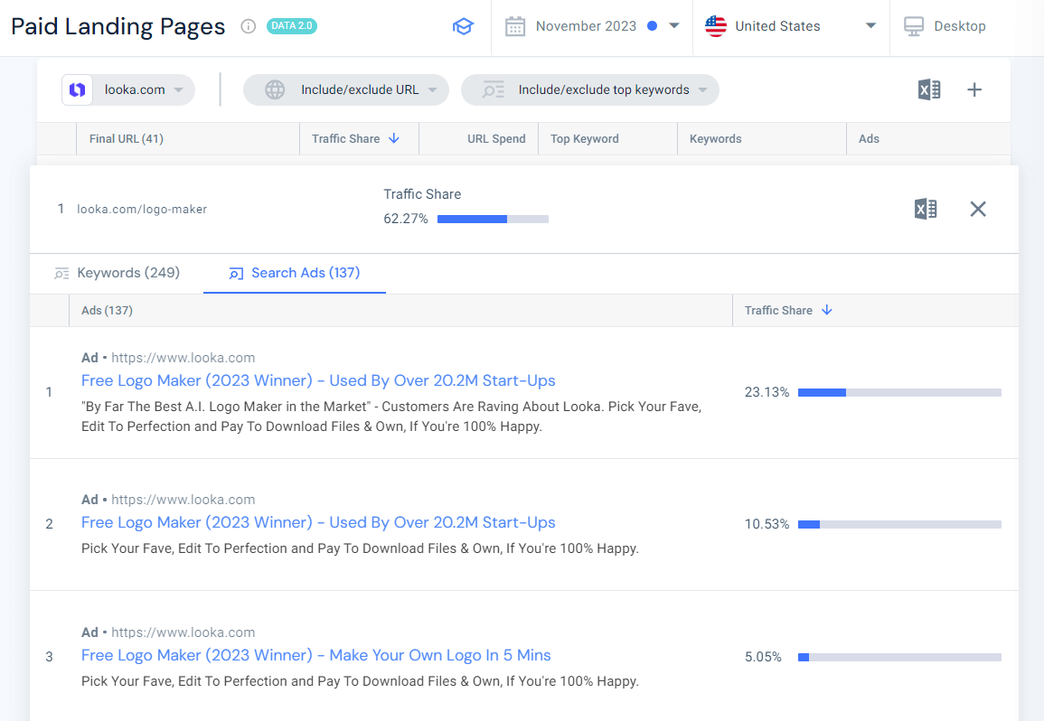The image size is (1044, 721).
Task: Select the Search Ads (137) tab
Action: [x=295, y=273]
